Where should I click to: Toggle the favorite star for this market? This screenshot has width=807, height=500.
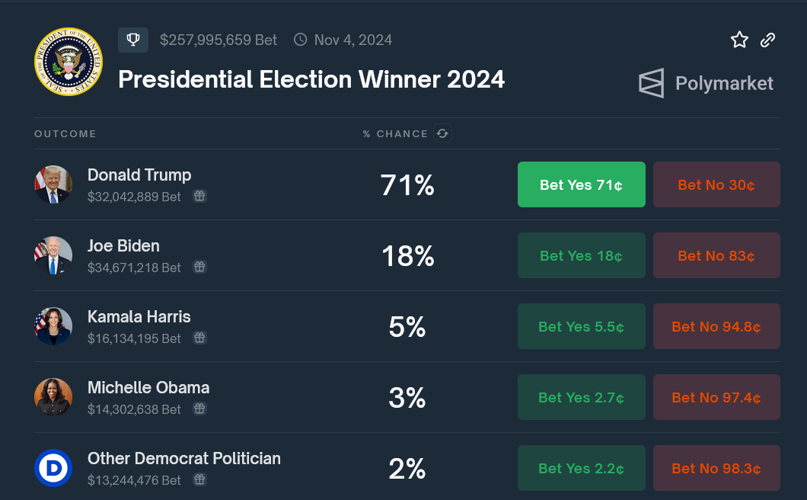coord(739,40)
